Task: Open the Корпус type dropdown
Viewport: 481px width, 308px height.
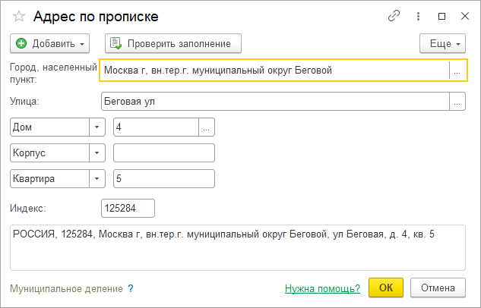Action: (97, 152)
